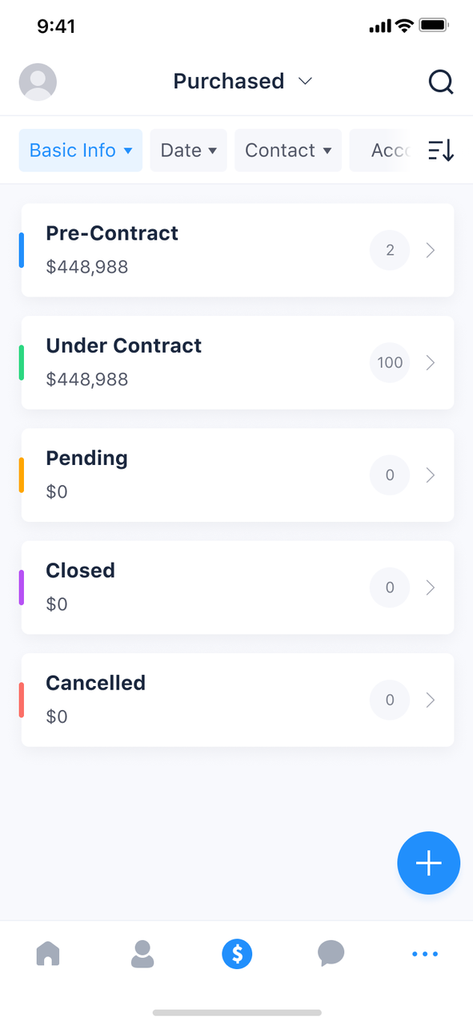Open the sort order icon
This screenshot has height=1026, width=473.
[x=441, y=151]
